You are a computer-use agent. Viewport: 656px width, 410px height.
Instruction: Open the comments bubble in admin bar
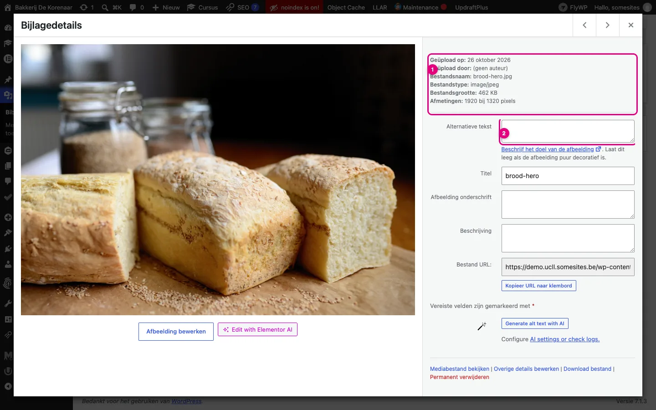point(133,7)
